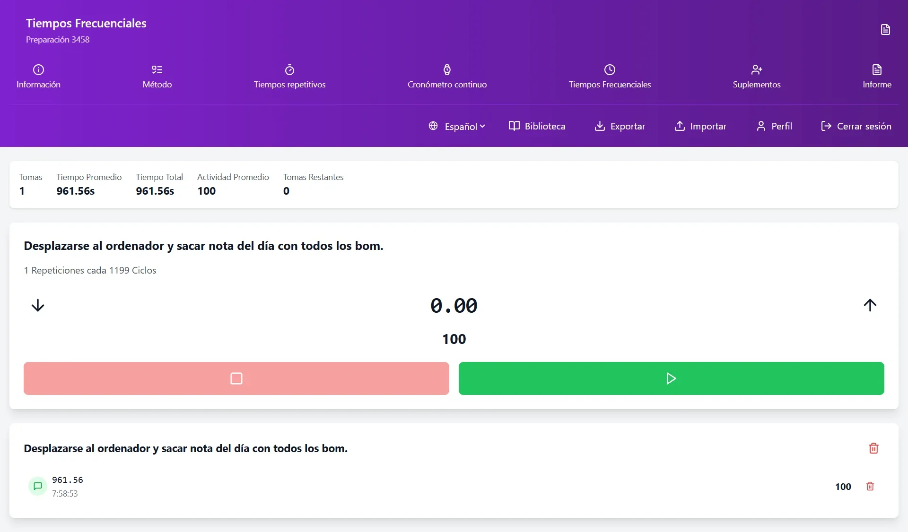Stop the timer with the red button
The width and height of the screenshot is (908, 532).
[x=236, y=378]
